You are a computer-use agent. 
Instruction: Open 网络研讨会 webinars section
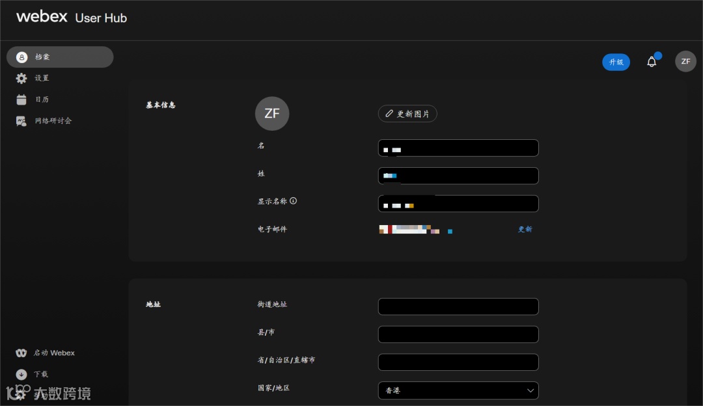click(x=53, y=120)
